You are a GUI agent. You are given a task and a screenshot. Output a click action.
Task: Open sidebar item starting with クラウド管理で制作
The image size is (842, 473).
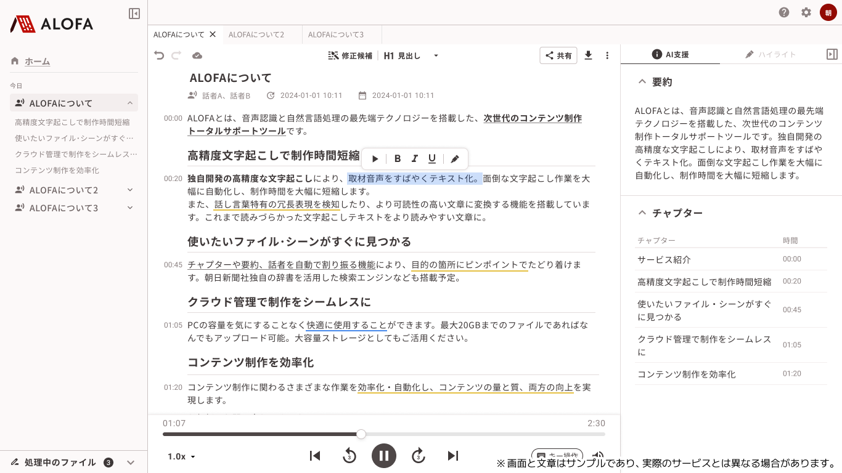[76, 154]
